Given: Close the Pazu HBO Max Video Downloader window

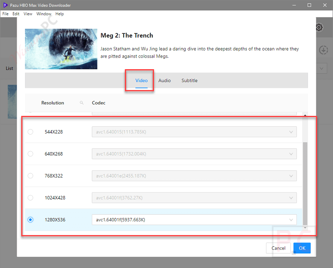Looking at the screenshot, I should coord(325,5).
